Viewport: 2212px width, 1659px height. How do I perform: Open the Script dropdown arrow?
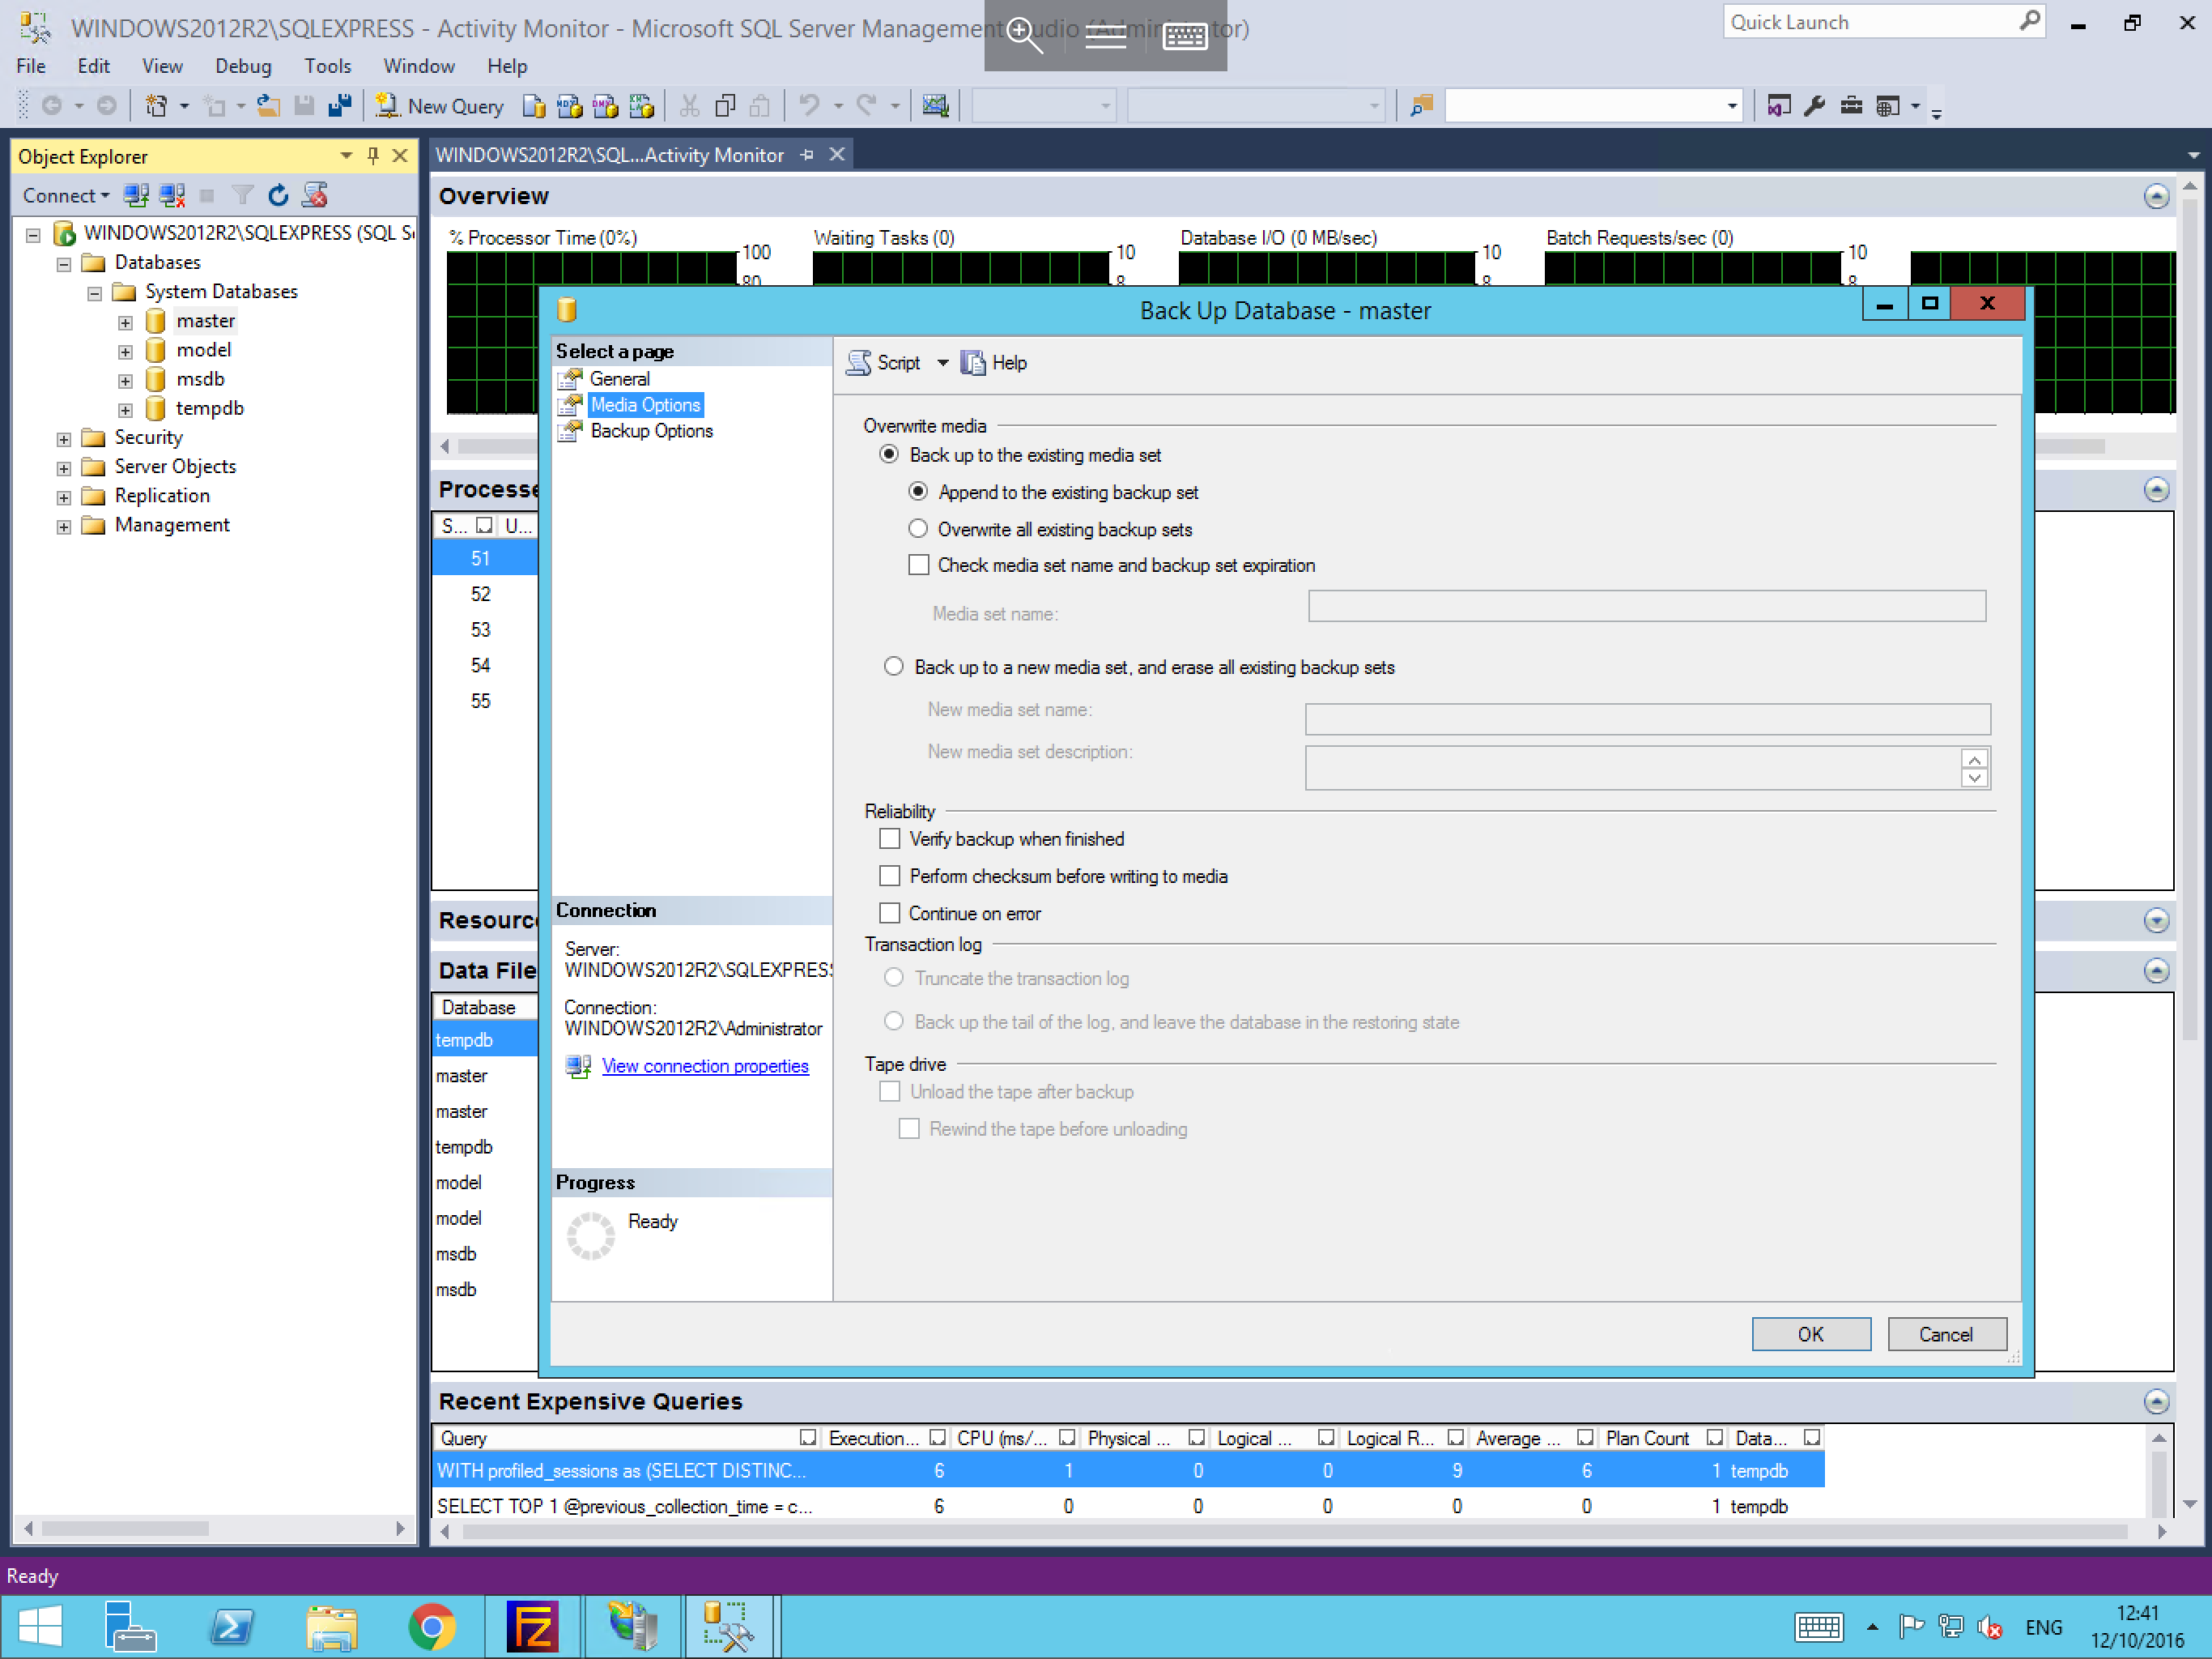942,362
